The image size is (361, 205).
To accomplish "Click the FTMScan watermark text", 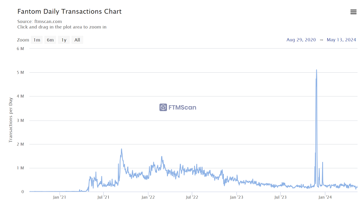I will 182,107.
